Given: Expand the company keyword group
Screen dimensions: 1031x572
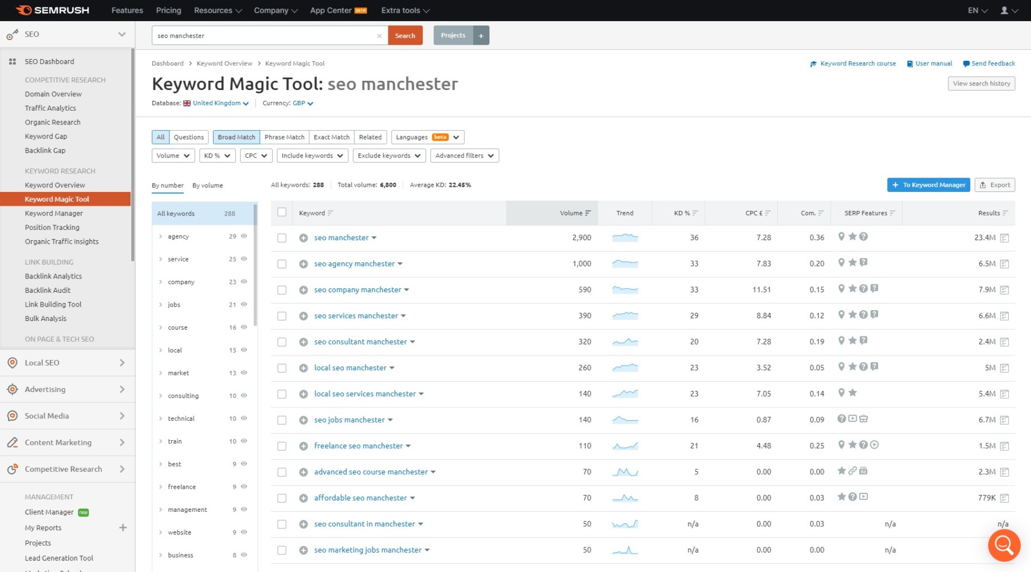Looking at the screenshot, I should coord(161,282).
